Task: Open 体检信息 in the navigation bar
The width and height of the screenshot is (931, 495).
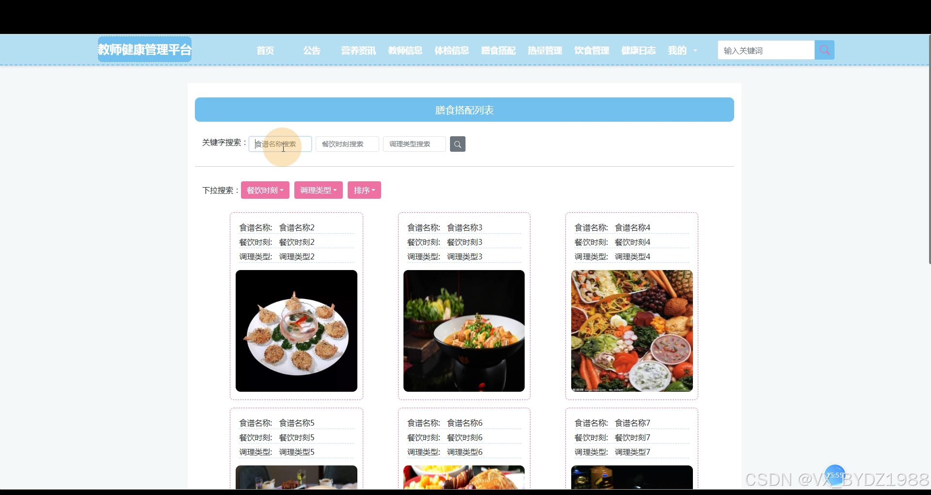Action: [451, 50]
